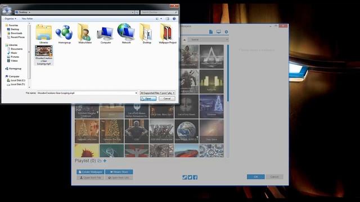
Task: Open the Wallpaper Project folder
Action: 168,34
